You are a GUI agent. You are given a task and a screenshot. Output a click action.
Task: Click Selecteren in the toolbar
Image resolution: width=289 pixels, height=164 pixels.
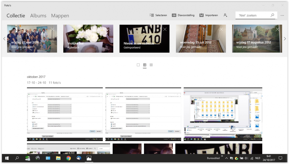158,15
